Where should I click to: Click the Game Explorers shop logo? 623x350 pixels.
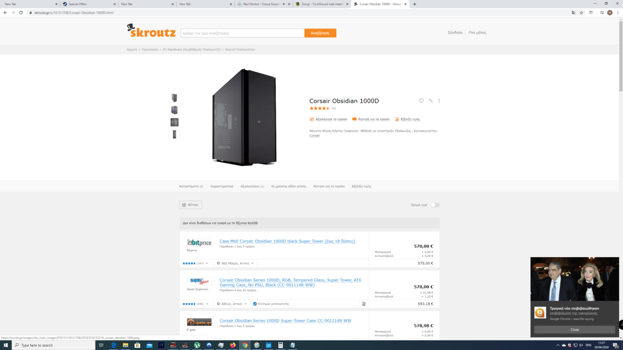[199, 281]
